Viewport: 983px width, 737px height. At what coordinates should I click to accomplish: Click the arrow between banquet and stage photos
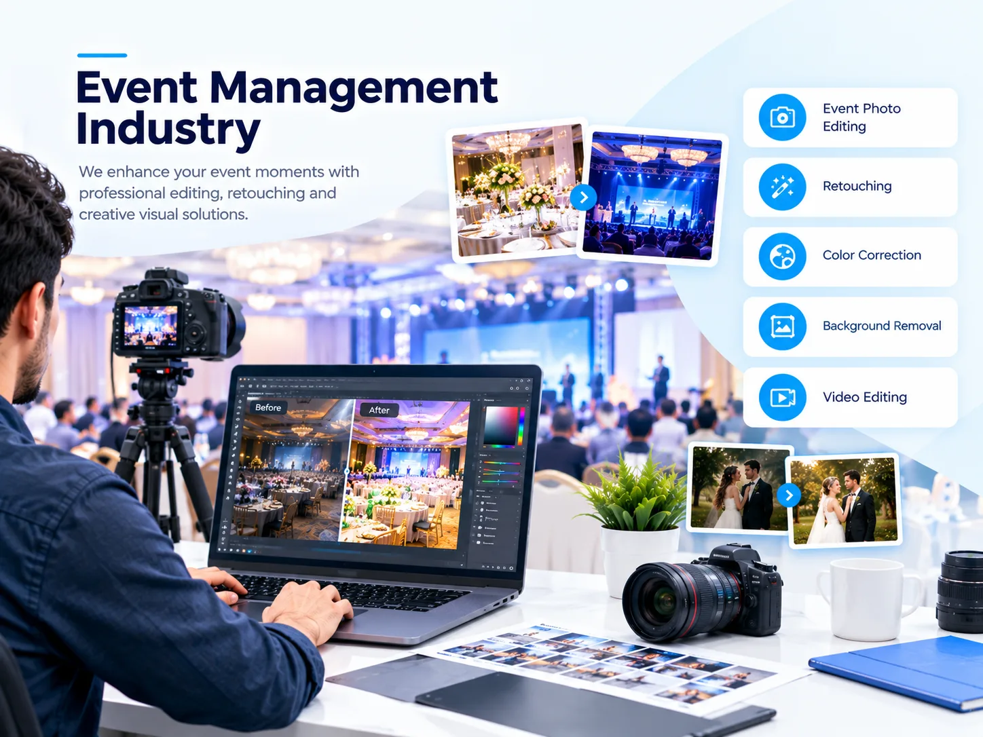(x=583, y=197)
